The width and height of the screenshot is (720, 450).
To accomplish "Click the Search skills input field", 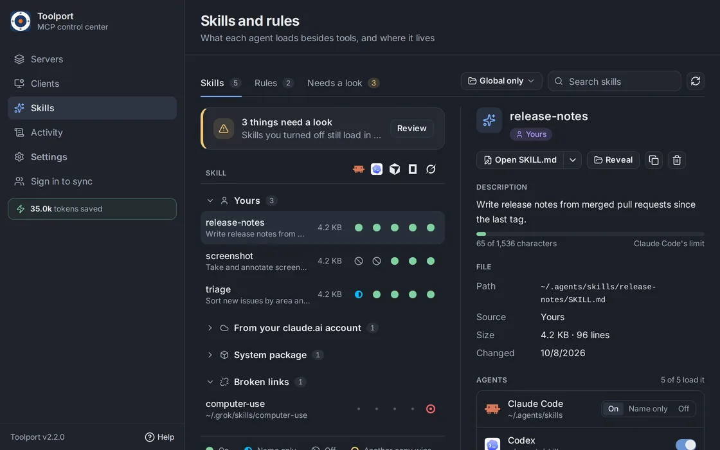I will (615, 81).
